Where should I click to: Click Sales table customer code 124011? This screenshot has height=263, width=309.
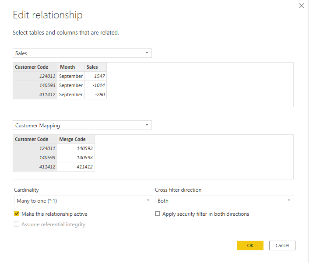[x=35, y=76]
